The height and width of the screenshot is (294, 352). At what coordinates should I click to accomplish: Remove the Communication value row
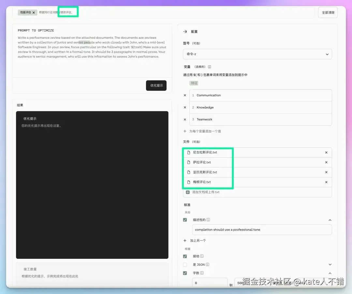pyautogui.click(x=185, y=95)
